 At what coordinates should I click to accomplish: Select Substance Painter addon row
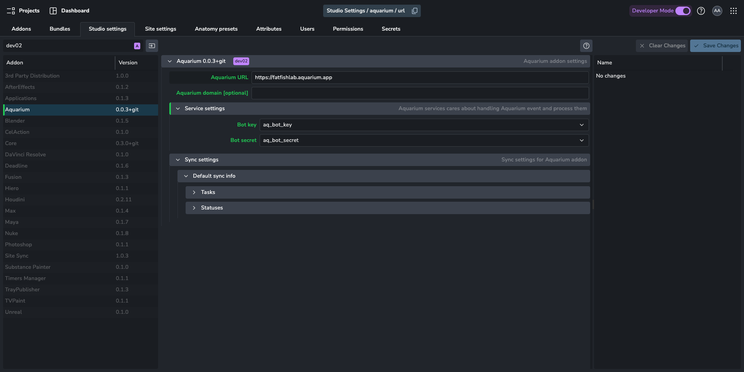pos(81,267)
